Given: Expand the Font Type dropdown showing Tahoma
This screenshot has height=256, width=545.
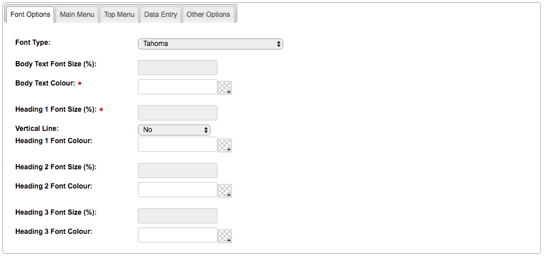Looking at the screenshot, I should 211,44.
